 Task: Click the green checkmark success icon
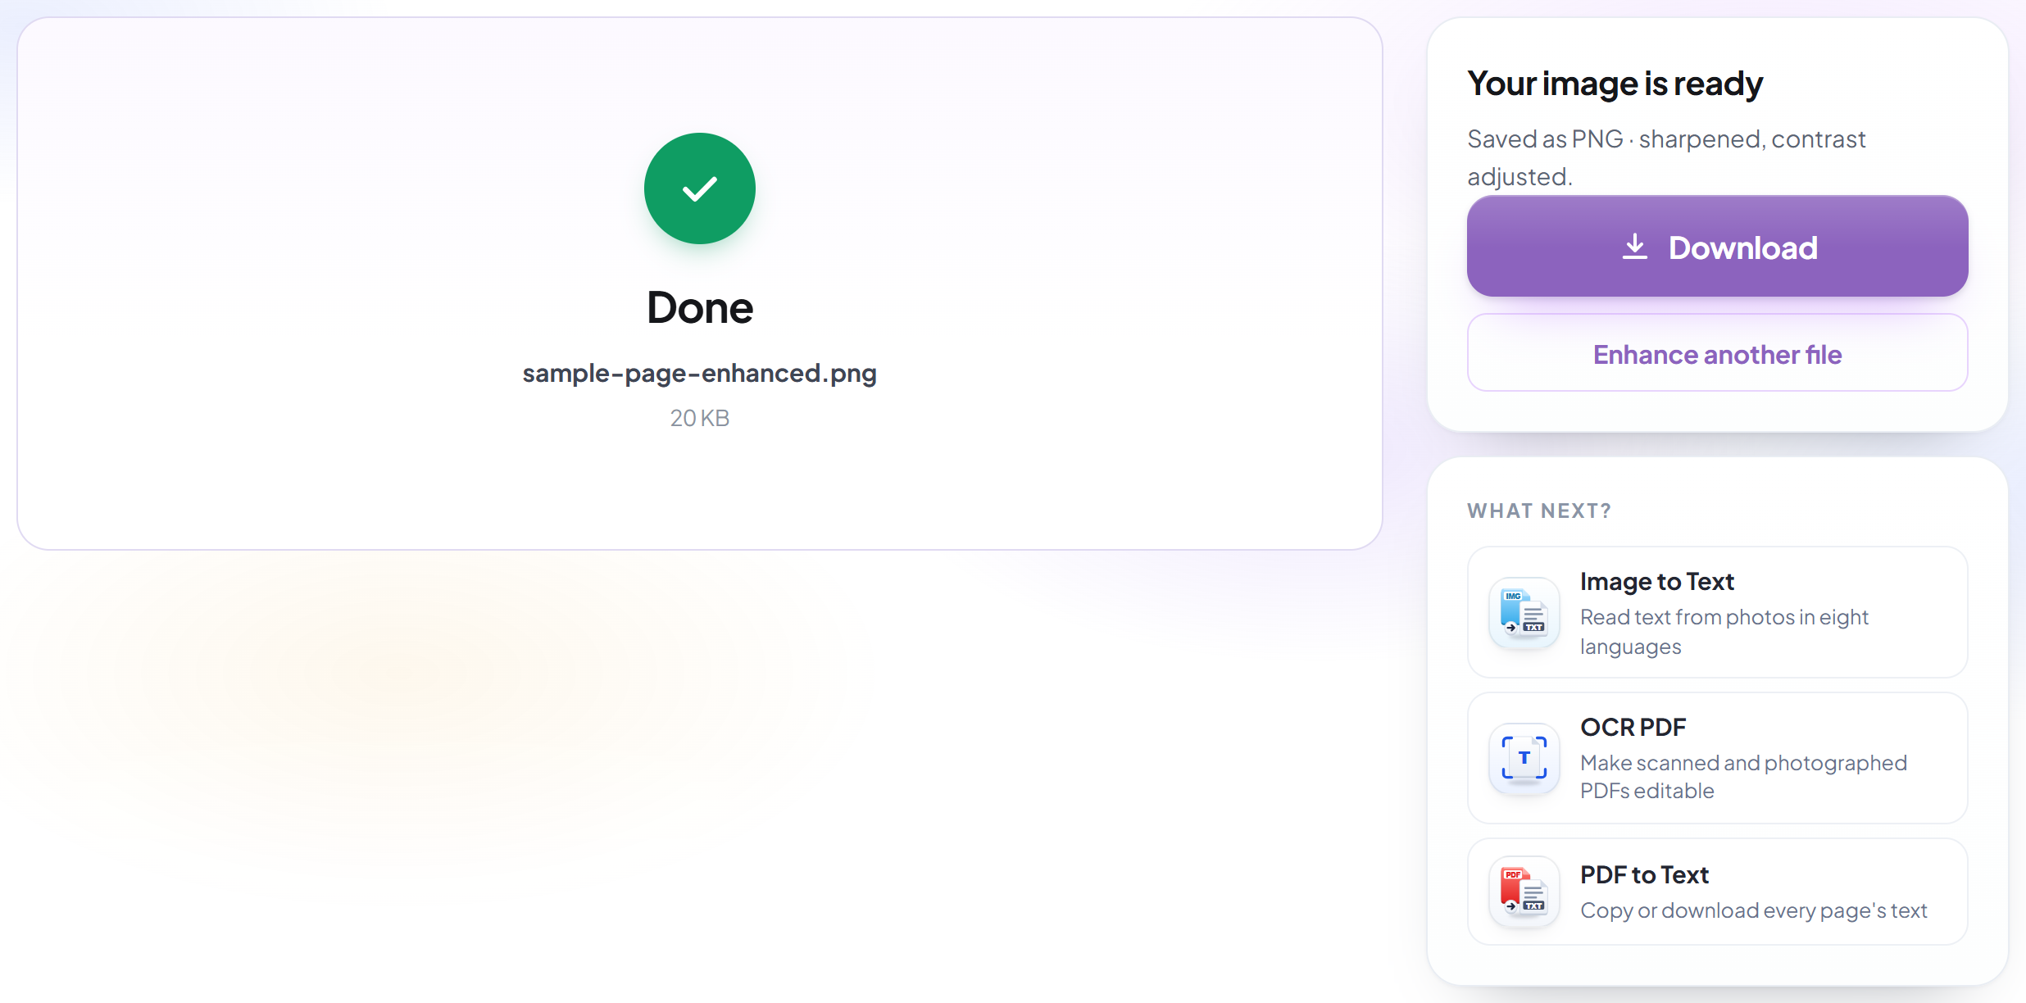pyautogui.click(x=699, y=188)
